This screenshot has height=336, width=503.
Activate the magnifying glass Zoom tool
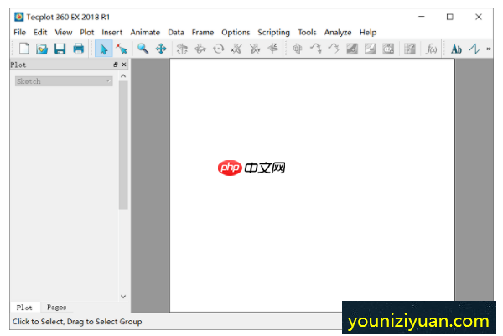[x=143, y=49]
